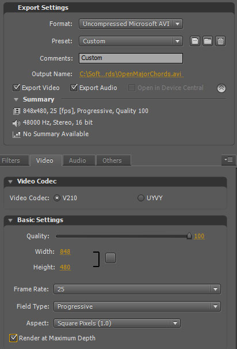Image resolution: width=237 pixels, height=349 pixels.
Task: Click the output name OpenMajorChords.avi link
Action: coord(131,74)
